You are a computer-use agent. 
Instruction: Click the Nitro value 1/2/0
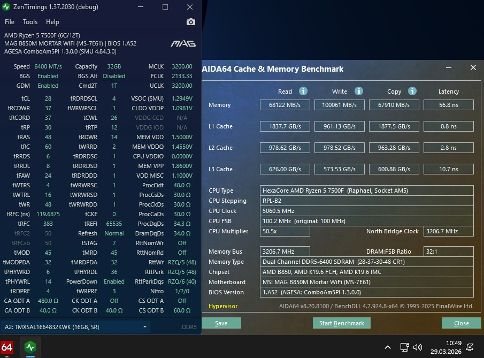182,291
